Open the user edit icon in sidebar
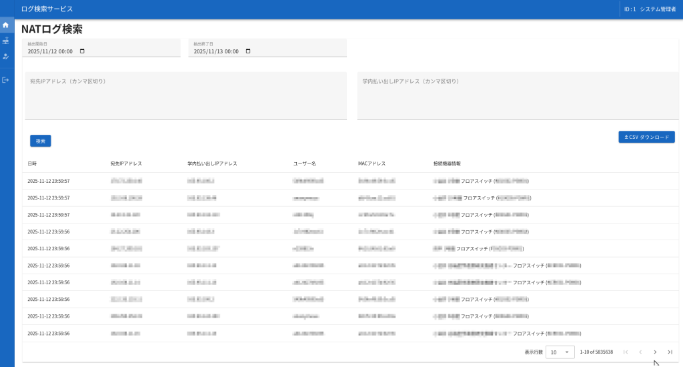The height and width of the screenshot is (367, 683). pos(6,57)
